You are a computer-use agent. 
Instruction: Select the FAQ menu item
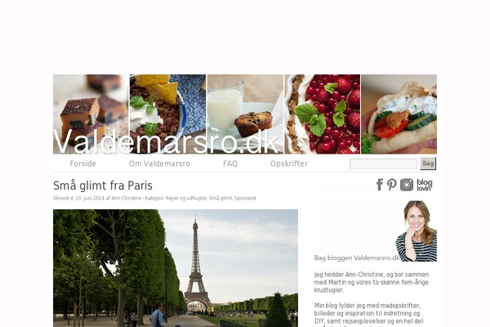pyautogui.click(x=230, y=163)
